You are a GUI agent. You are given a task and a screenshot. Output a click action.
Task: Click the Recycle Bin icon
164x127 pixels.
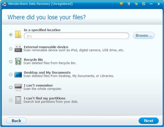click(x=18, y=61)
